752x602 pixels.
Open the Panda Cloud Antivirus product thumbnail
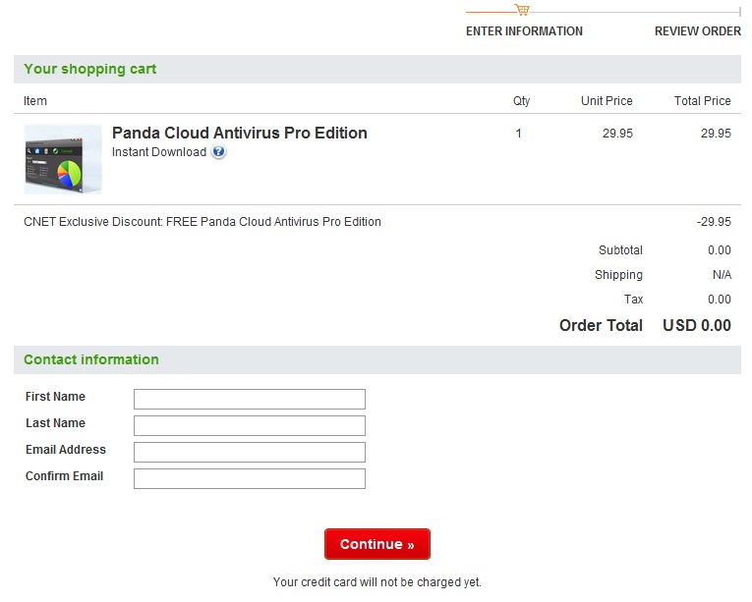(63, 159)
